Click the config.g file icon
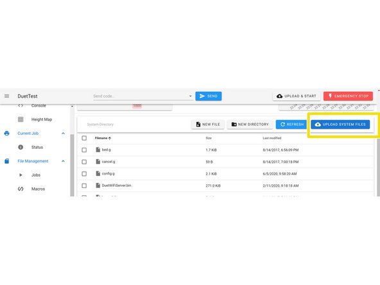Image resolution: width=380 pixels, height=285 pixels. [x=98, y=173]
